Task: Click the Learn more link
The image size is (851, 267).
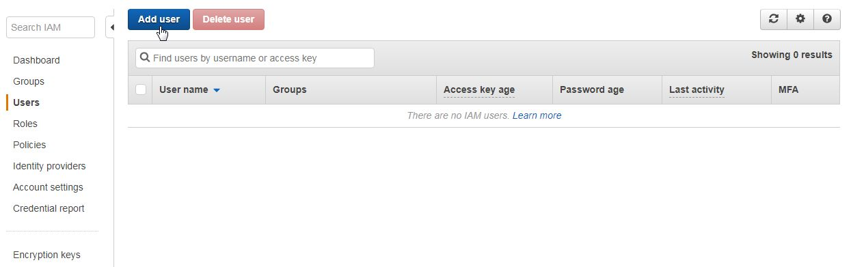Action: 537,115
